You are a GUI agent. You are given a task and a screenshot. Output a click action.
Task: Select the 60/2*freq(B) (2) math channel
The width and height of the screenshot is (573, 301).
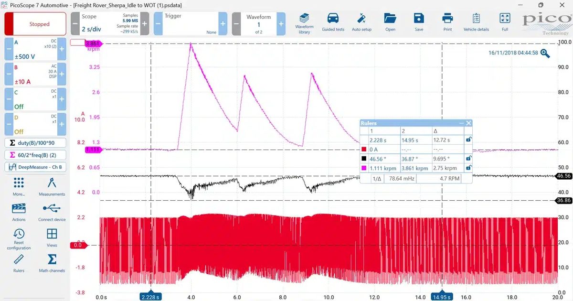[x=35, y=155]
